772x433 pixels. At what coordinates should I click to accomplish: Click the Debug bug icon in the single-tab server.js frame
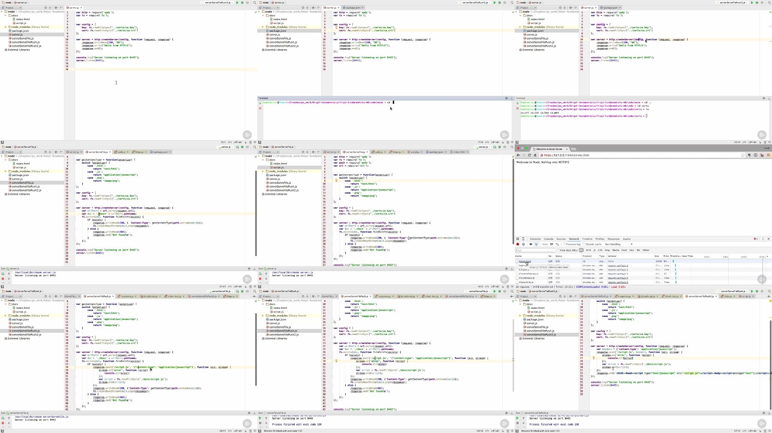tap(242, 3)
